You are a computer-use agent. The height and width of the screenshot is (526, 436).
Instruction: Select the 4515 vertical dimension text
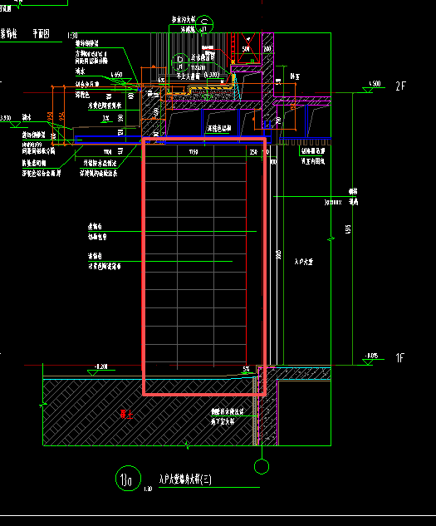point(348,229)
